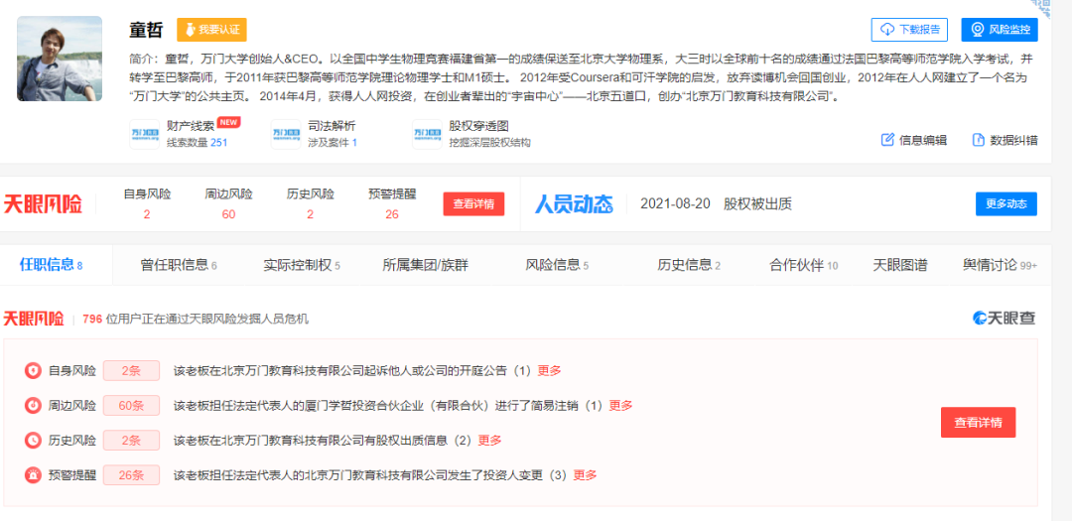The image size is (1072, 521).
Task: Open the 合作伙伴 tab
Action: point(803,265)
